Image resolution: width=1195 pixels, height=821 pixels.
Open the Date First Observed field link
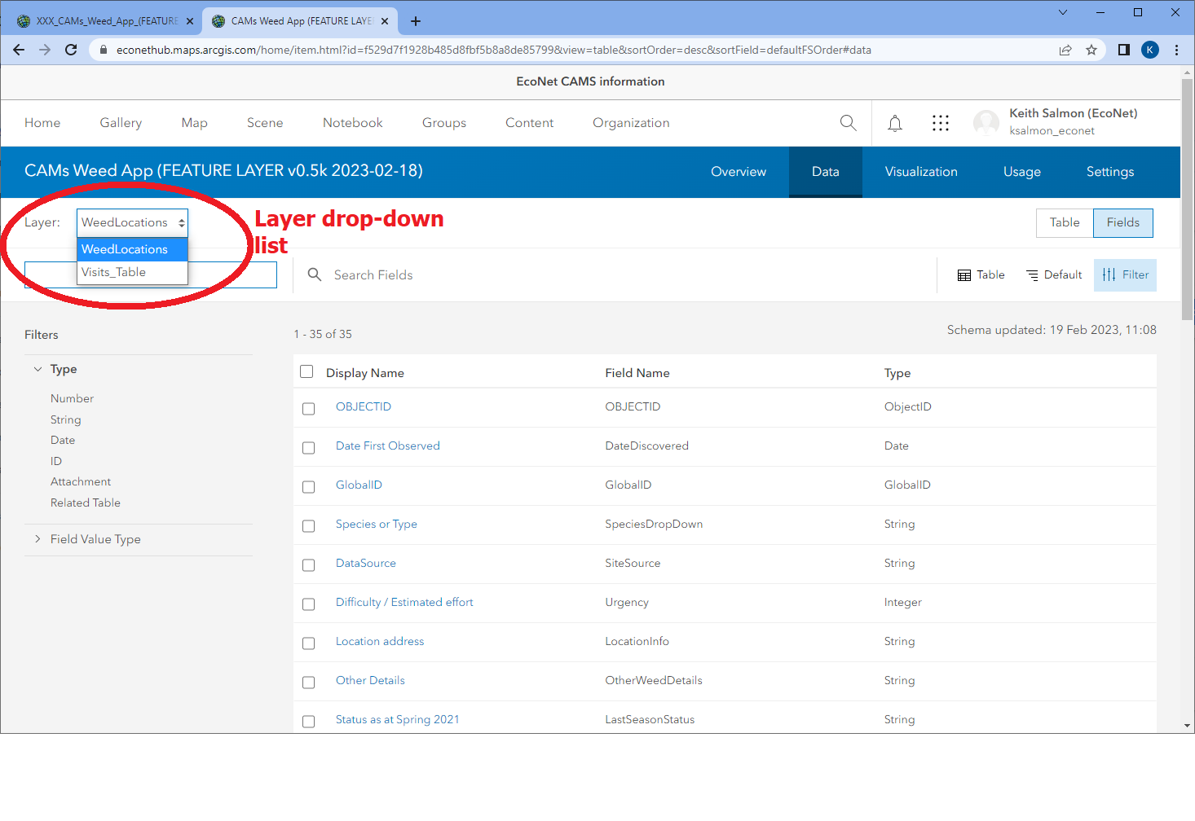click(x=388, y=446)
